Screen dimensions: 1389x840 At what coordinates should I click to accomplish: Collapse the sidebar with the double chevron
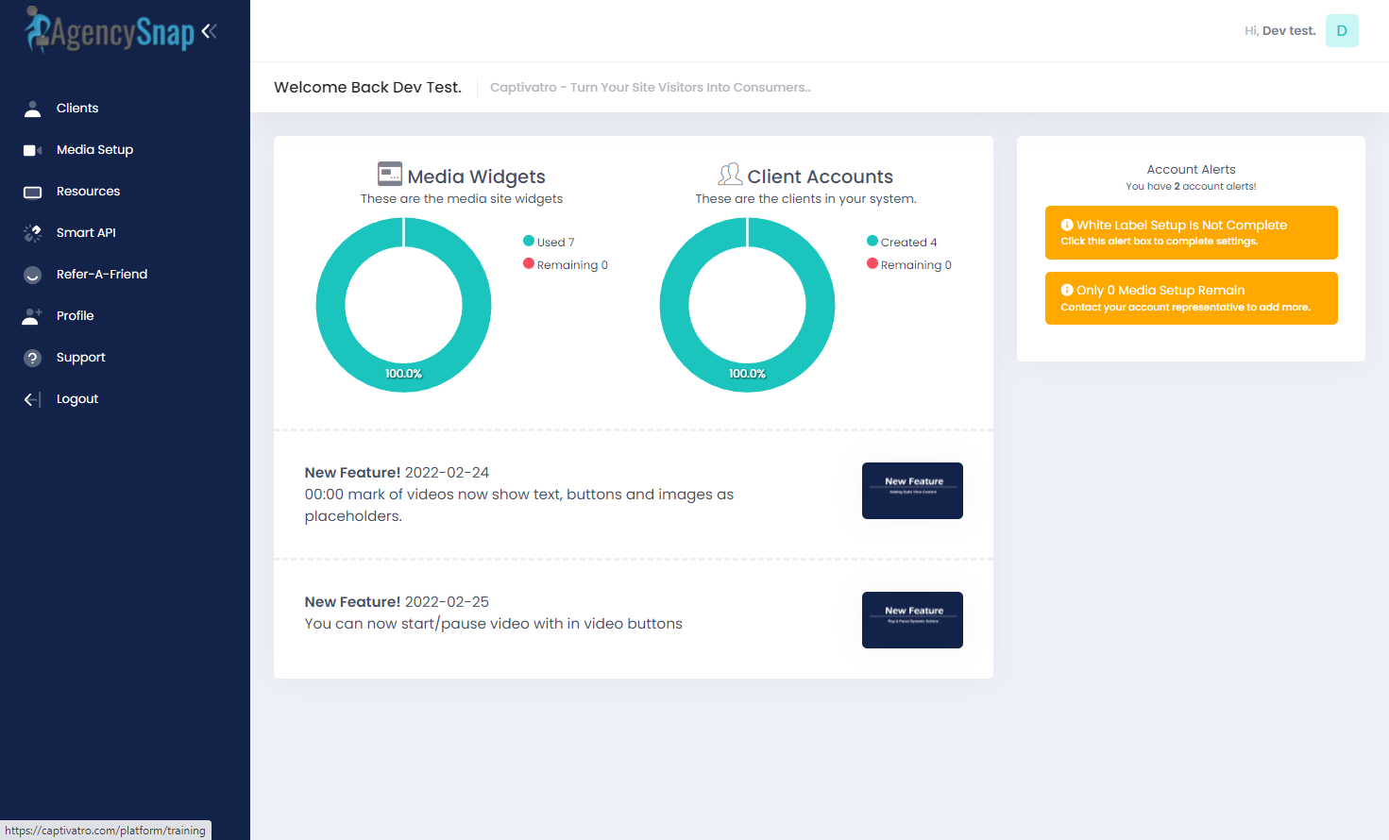coord(209,31)
